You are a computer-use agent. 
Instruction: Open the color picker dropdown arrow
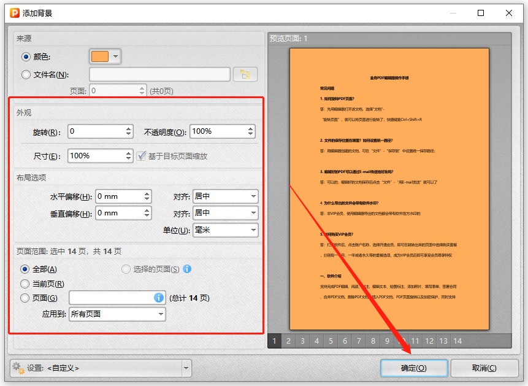(115, 56)
